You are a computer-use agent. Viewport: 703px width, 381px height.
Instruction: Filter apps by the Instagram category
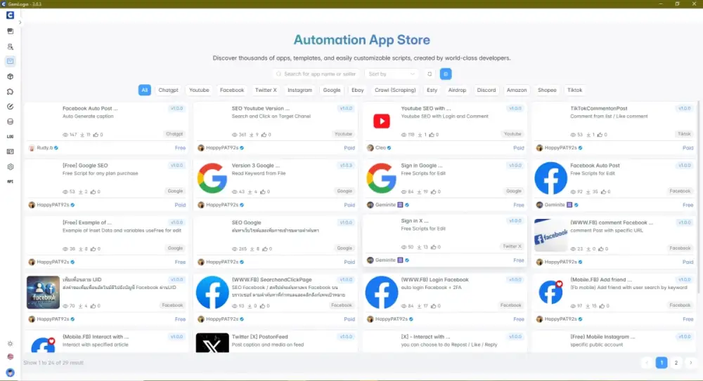299,90
